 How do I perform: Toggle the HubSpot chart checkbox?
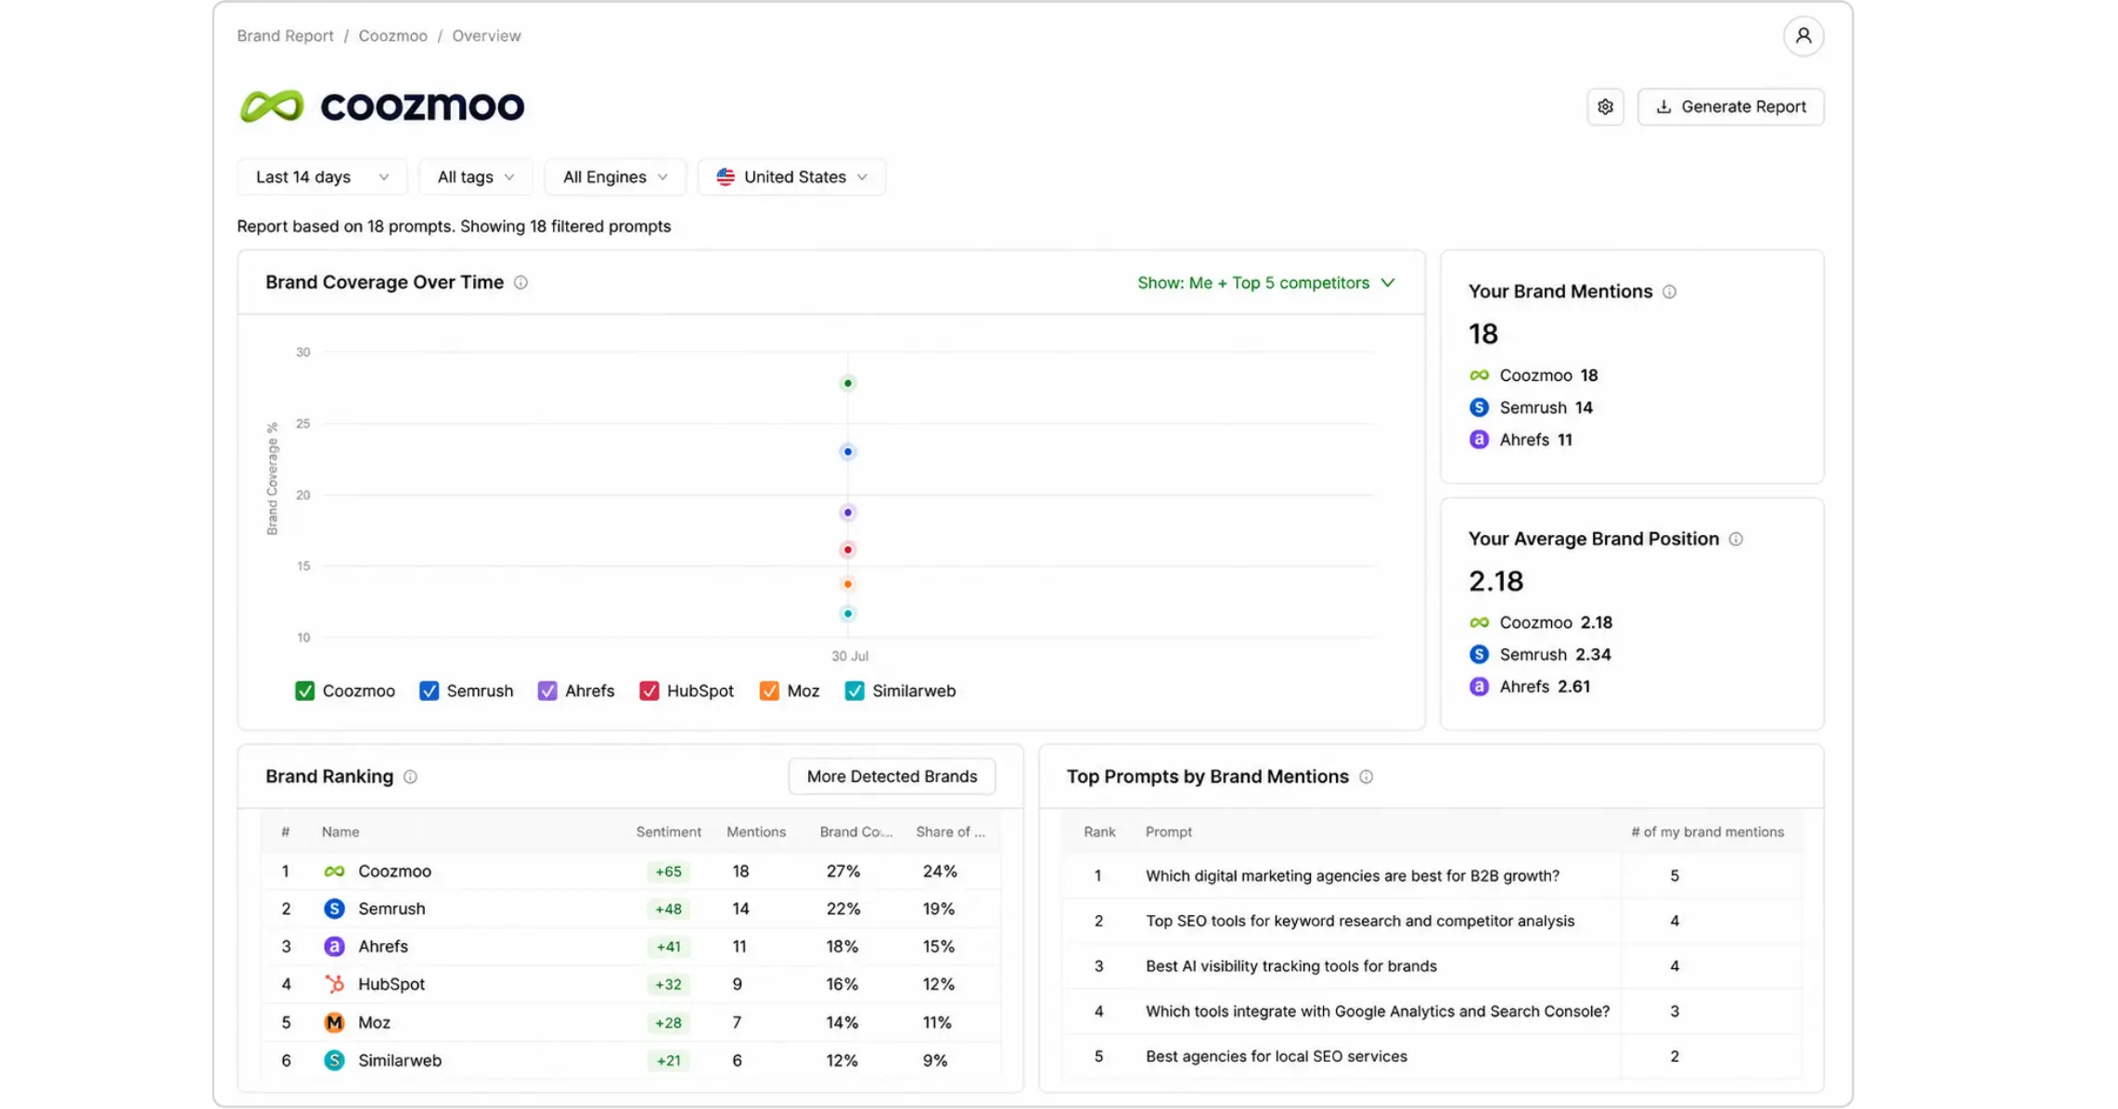pyautogui.click(x=649, y=692)
